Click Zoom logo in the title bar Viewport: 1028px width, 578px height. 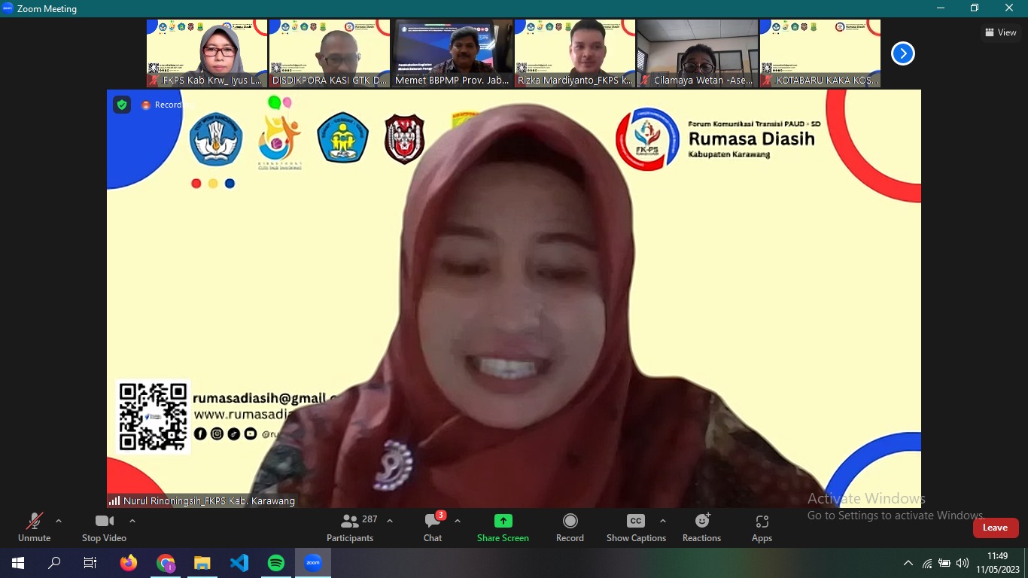pos(8,8)
